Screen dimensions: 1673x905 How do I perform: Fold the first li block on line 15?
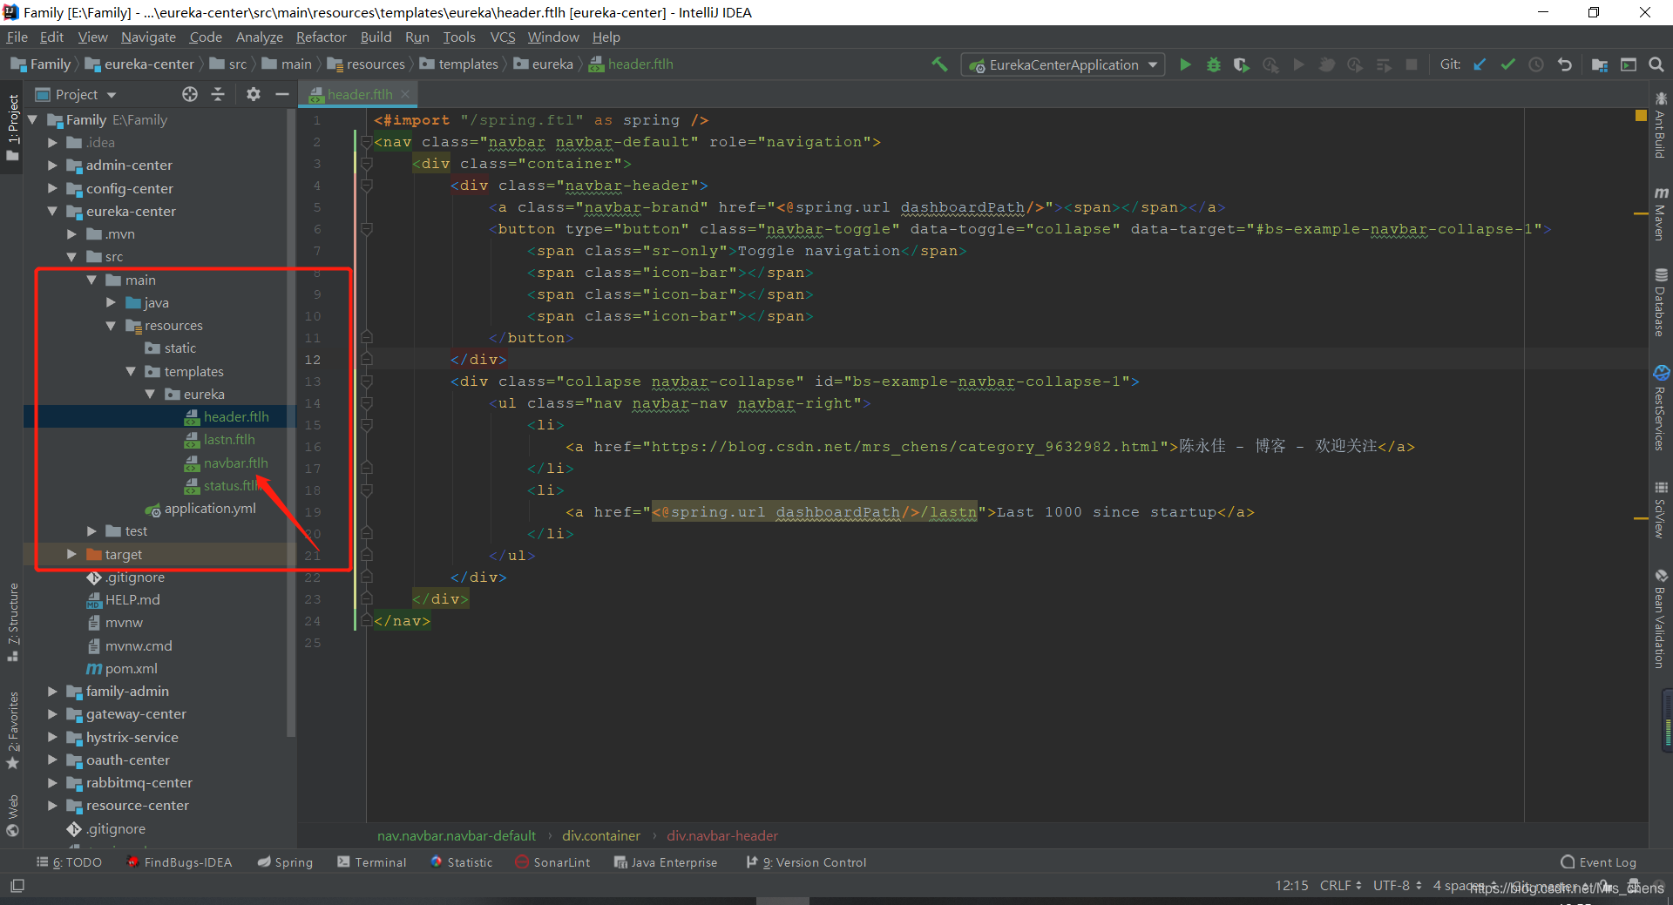pos(367,425)
